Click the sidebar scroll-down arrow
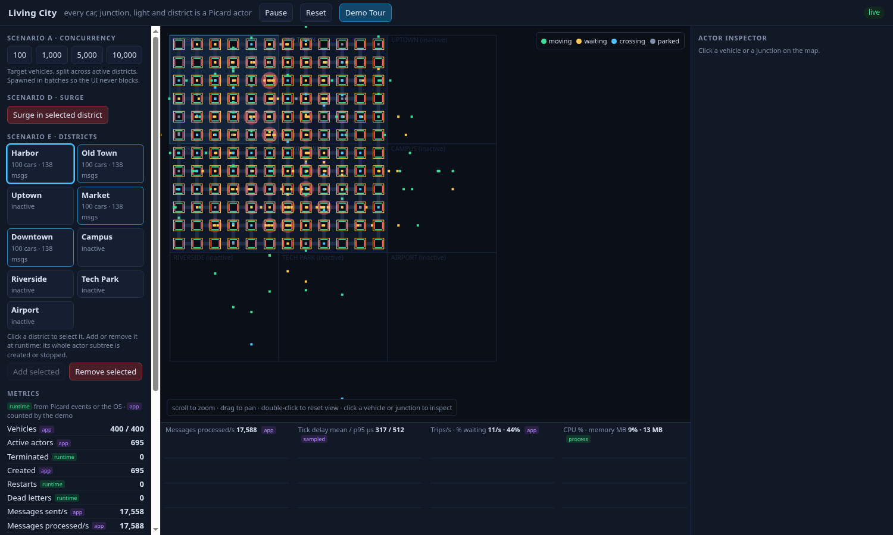Image resolution: width=893 pixels, height=535 pixels. click(155, 529)
